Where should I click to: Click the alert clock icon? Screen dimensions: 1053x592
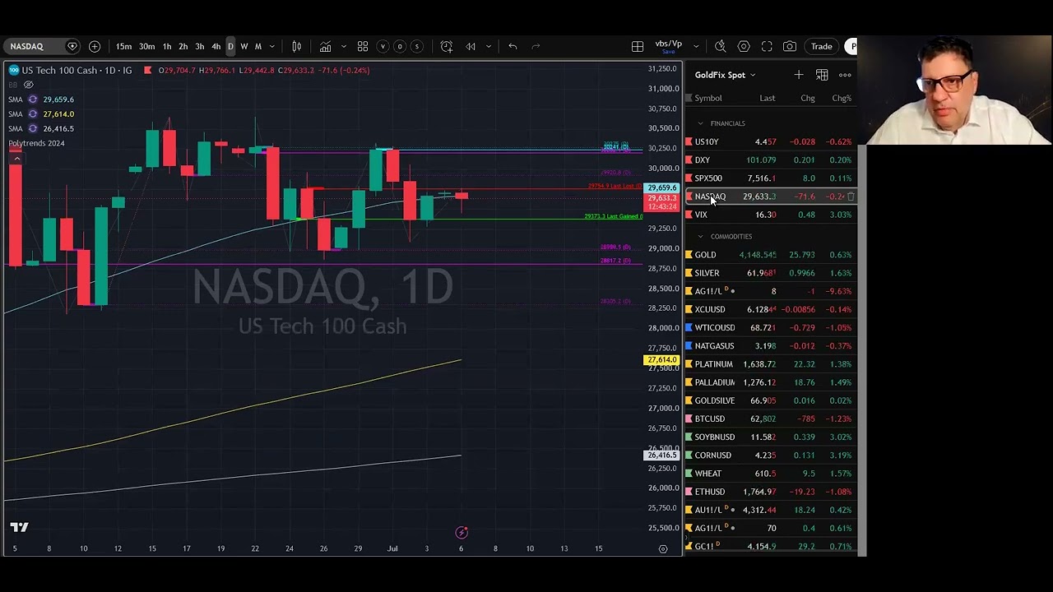coord(447,47)
